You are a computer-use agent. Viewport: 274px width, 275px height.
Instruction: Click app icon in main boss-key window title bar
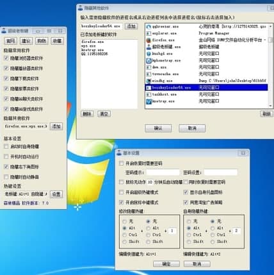point(4,31)
